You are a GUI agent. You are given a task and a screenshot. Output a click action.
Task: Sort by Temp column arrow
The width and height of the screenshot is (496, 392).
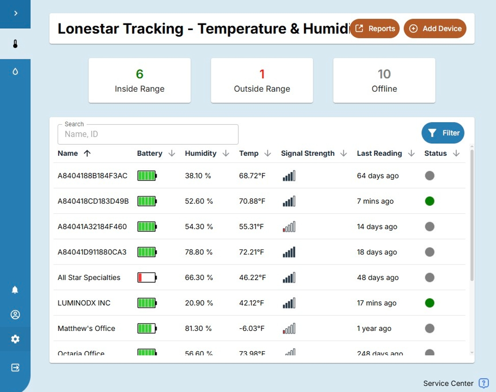(267, 154)
